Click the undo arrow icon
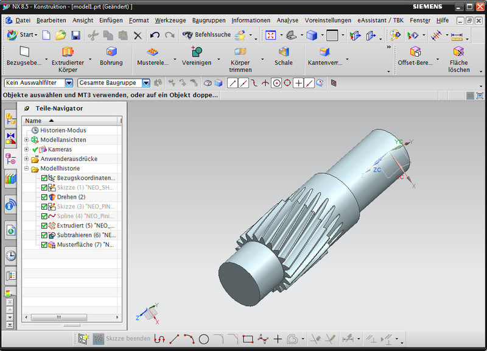487x351 pixels. (155, 35)
